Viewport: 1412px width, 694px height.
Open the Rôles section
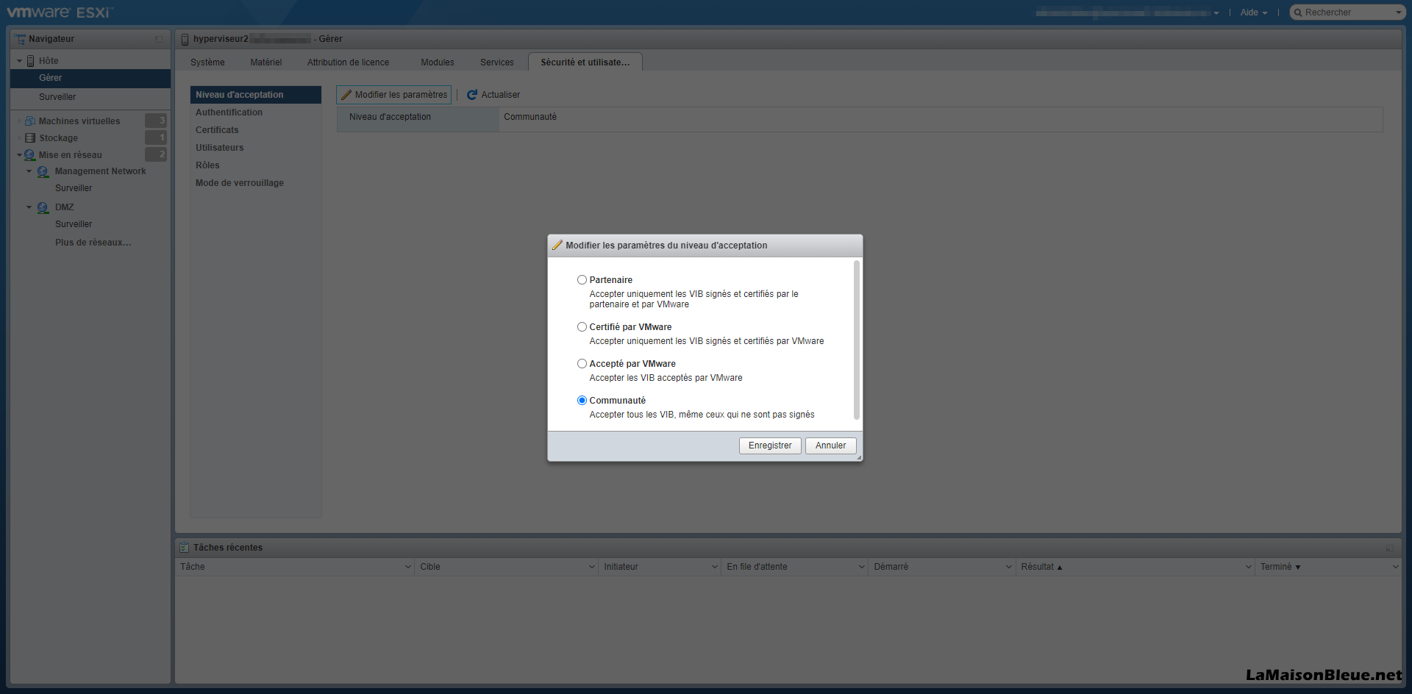(x=255, y=165)
